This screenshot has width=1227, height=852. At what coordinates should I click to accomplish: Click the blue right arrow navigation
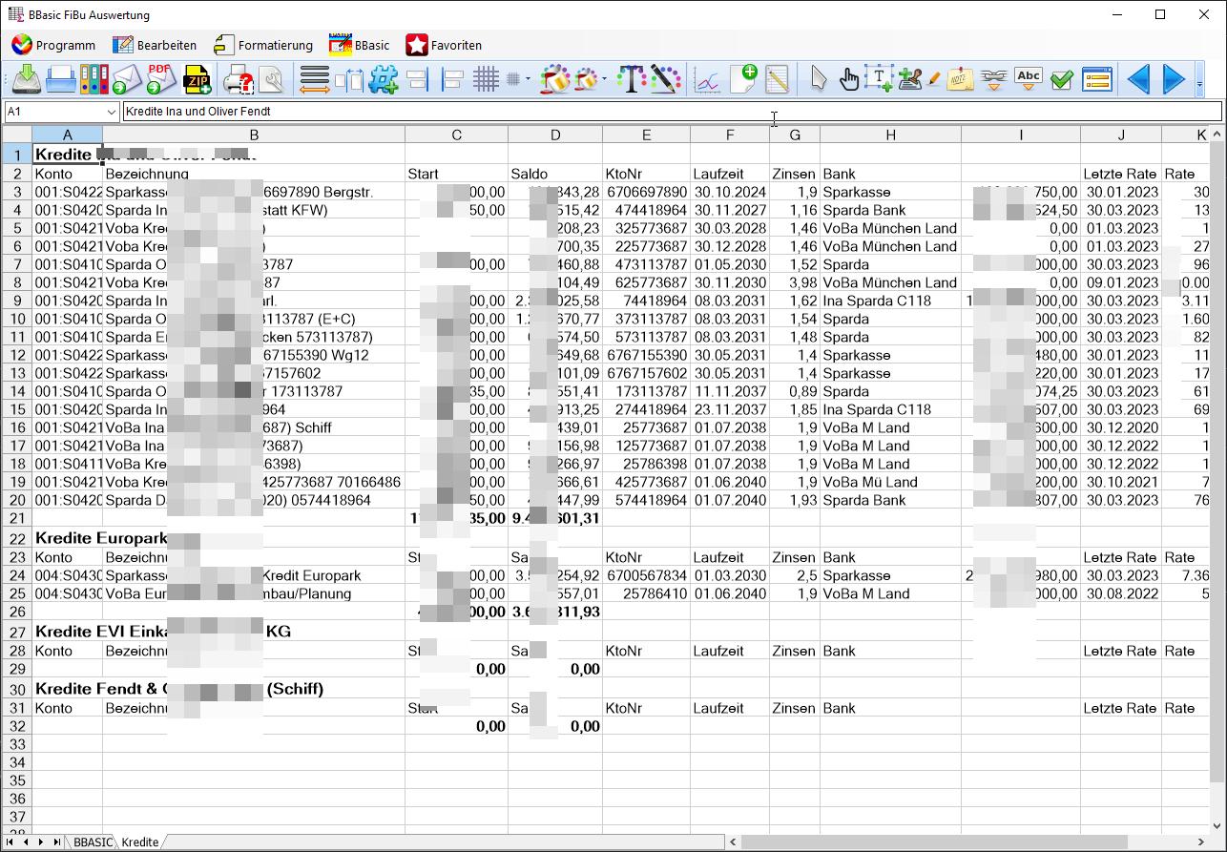pos(1174,80)
